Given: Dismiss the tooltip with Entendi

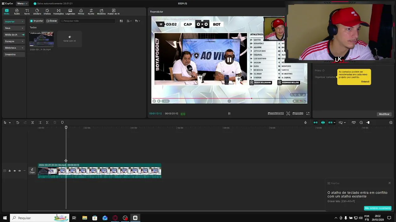Looking at the screenshot, I should 365,82.
